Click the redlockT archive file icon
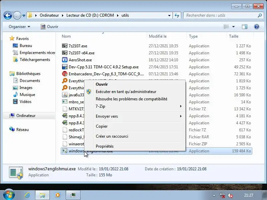The width and height of the screenshot is (267, 200). pos(65,130)
